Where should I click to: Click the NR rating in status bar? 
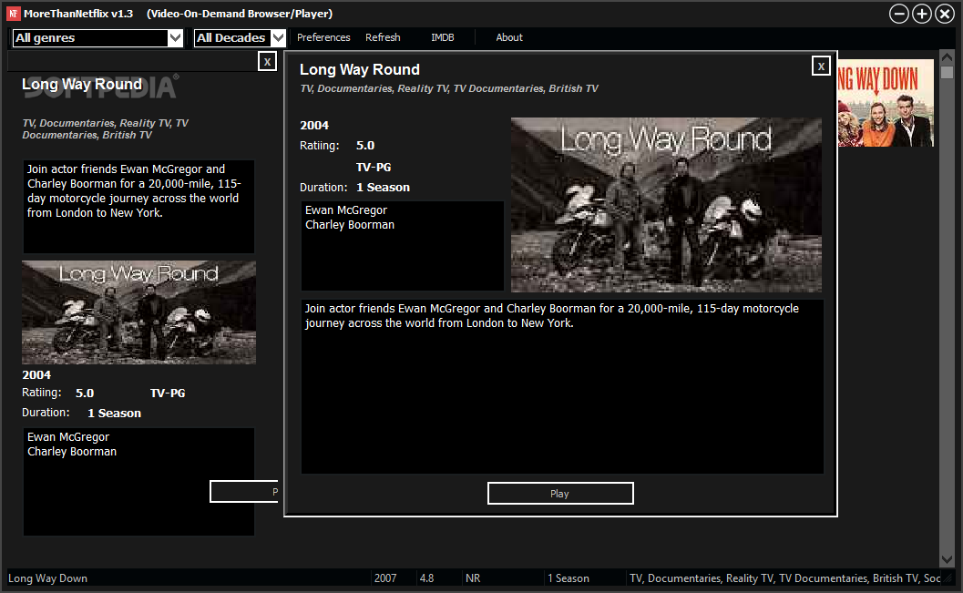(473, 578)
